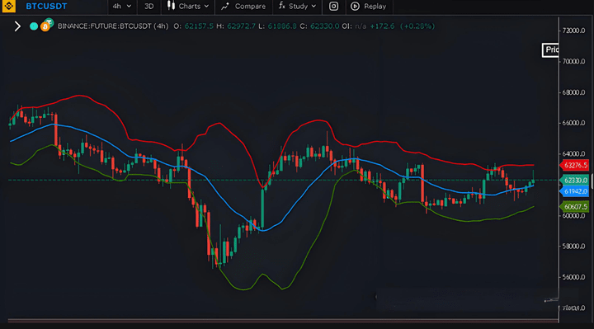The height and width of the screenshot is (329, 594).
Task: Click the 64000.0 price axis label
Action: (574, 153)
